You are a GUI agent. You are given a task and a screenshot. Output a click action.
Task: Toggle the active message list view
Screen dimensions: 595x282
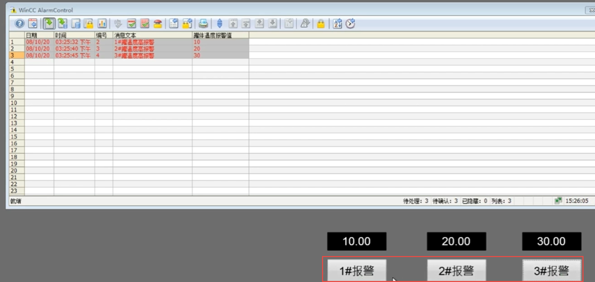coord(49,24)
